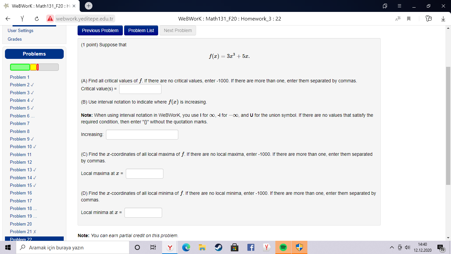Open File Explorer from taskbar
The image size is (451, 254).
click(x=202, y=247)
